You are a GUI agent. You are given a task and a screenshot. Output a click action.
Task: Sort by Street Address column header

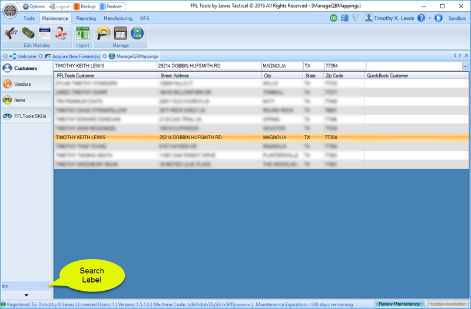point(210,76)
